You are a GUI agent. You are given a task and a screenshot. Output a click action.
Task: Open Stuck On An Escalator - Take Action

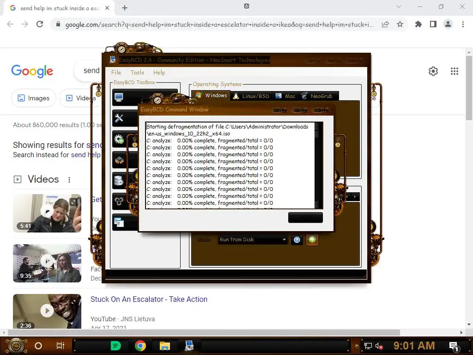(149, 299)
